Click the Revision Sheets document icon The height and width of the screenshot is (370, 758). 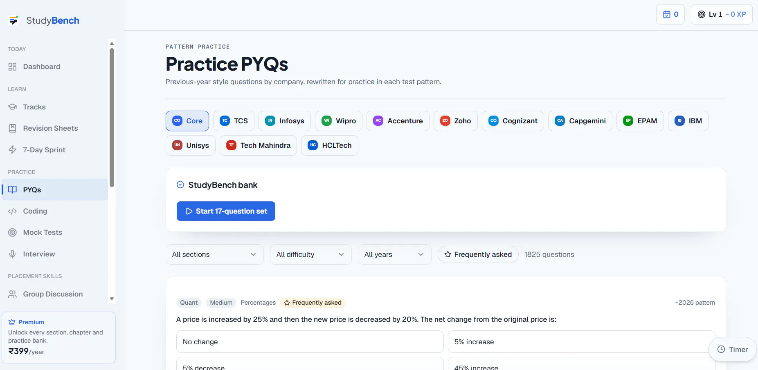(13, 128)
